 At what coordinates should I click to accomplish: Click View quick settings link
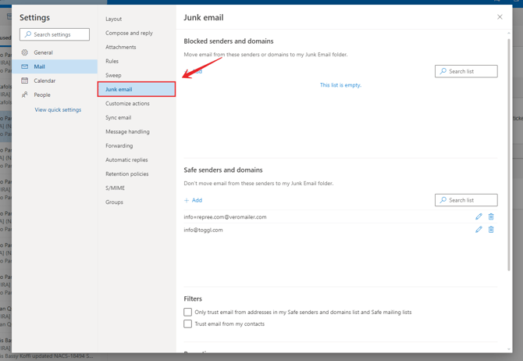[x=58, y=110]
